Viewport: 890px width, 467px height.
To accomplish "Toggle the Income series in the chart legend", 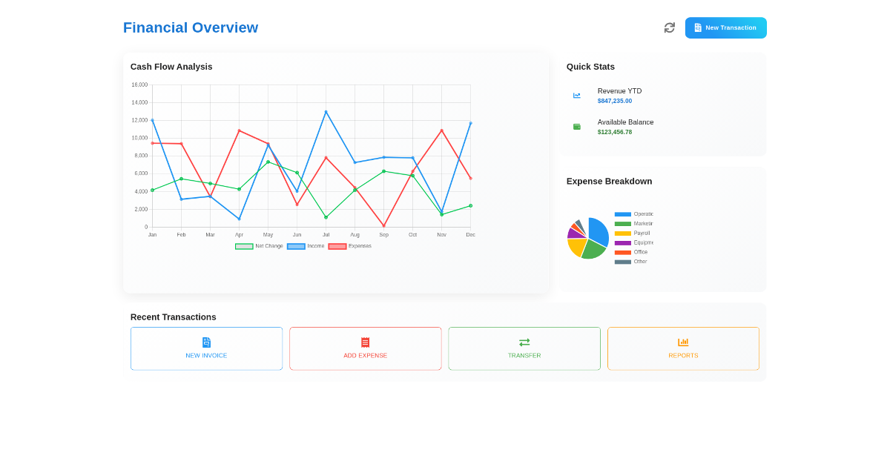I will point(306,246).
